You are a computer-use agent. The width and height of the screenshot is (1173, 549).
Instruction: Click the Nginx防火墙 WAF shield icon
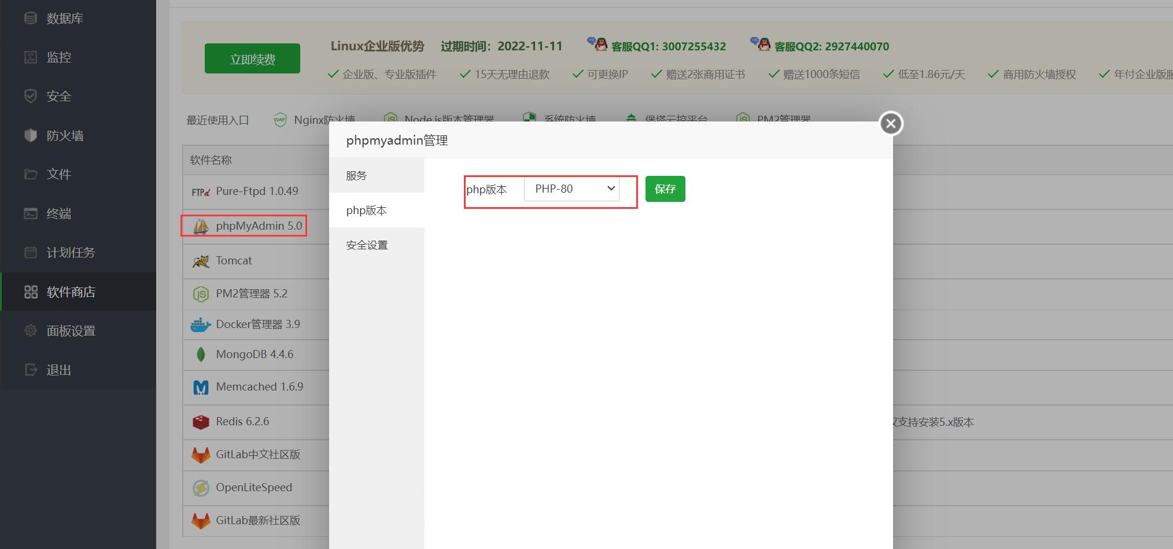[280, 120]
